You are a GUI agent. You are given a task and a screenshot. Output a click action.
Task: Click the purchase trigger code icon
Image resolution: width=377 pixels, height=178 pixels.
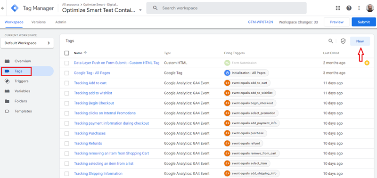pyautogui.click(x=227, y=133)
